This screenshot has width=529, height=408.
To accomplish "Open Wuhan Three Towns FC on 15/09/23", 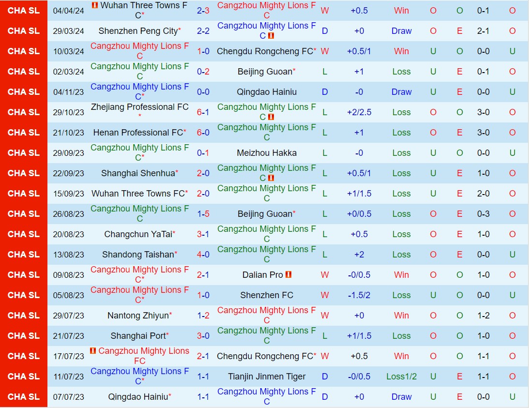I will coord(138,194).
